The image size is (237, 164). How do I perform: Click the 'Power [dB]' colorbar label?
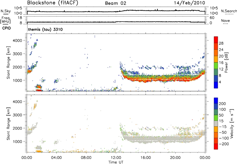tap(226, 62)
